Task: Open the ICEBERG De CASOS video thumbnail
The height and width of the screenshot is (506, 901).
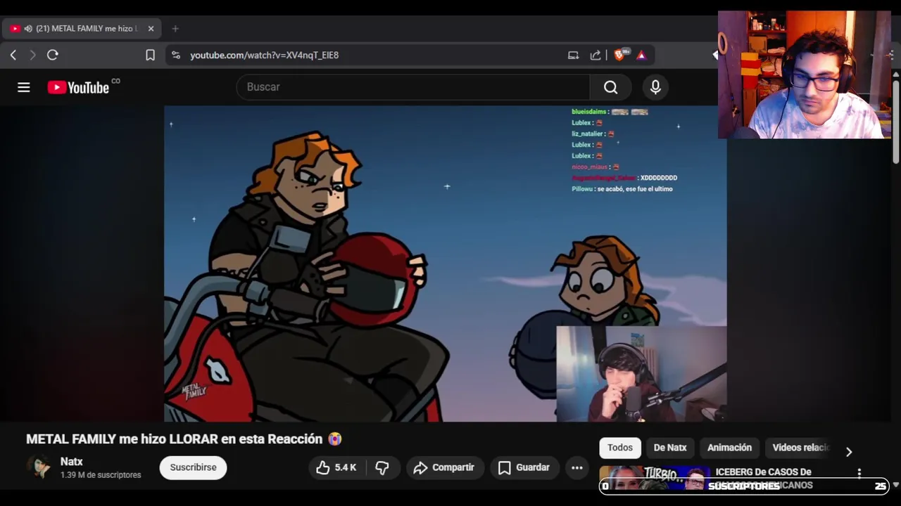Action: point(654,477)
